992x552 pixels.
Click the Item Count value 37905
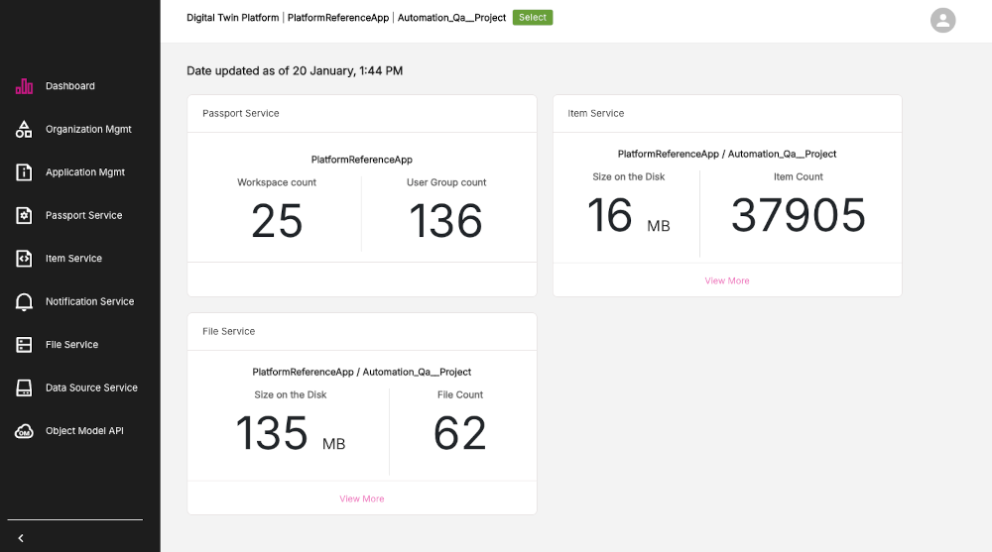point(798,216)
